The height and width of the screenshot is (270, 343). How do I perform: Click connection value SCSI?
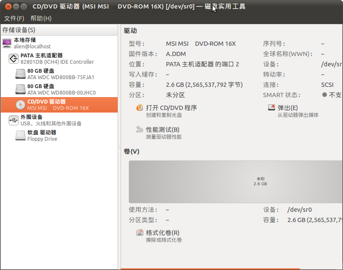[x=327, y=85]
